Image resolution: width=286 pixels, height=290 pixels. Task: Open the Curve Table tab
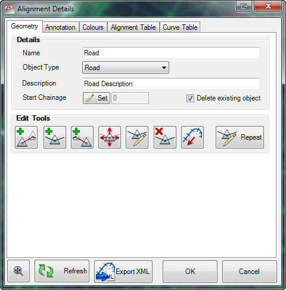pos(180,27)
